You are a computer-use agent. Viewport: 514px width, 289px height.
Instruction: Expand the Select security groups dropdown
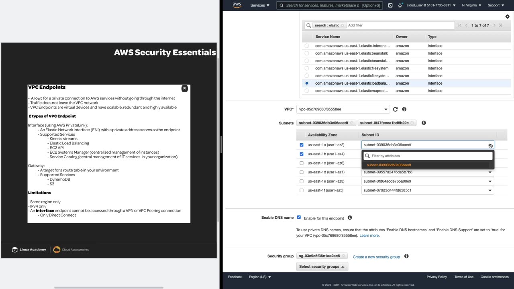(x=322, y=267)
